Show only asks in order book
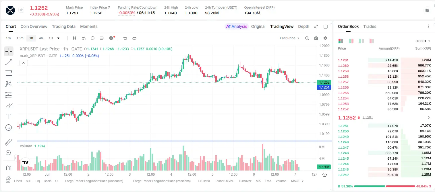Screen dimensions: 435x192 pyautogui.click(x=372, y=41)
